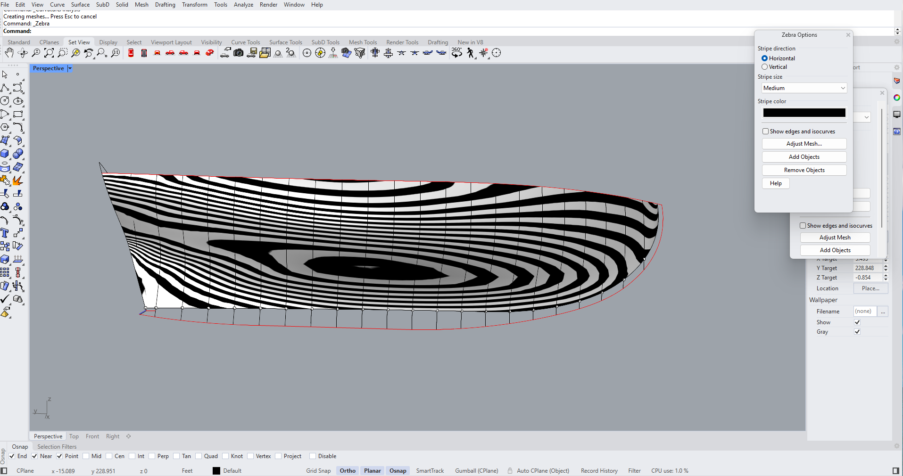Select Vertical stripe direction
903x476 pixels.
[764, 67]
